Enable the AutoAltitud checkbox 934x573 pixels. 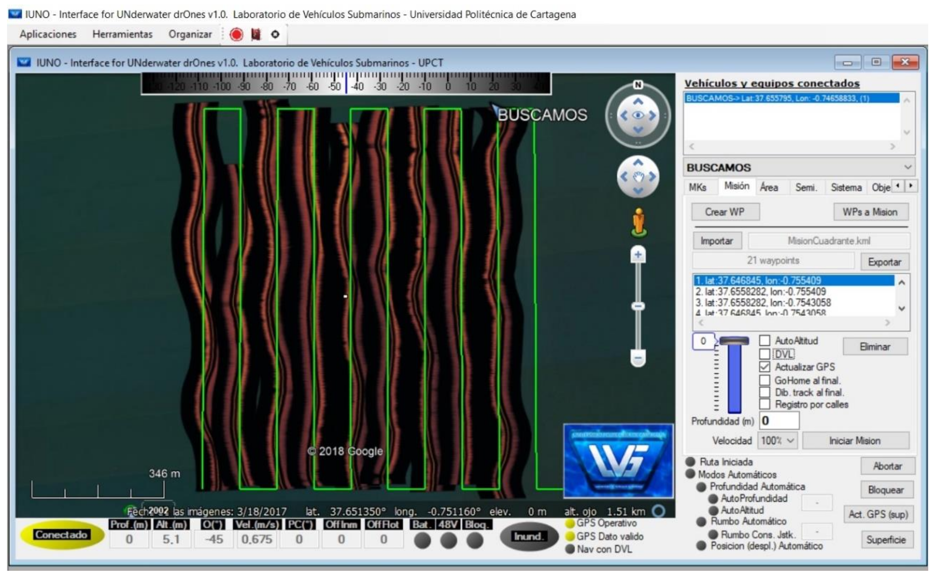[x=765, y=340]
